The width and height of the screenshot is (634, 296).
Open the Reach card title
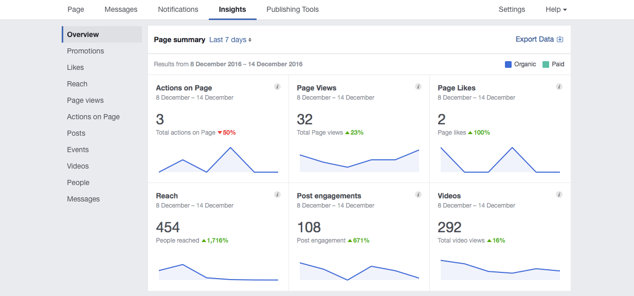(167, 196)
